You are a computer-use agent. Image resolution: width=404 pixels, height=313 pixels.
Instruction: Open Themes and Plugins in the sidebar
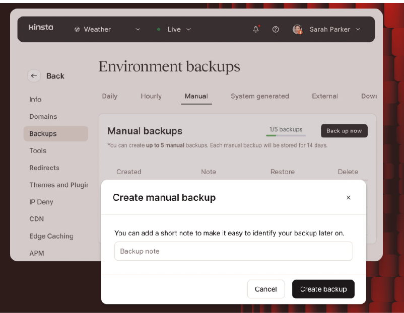[x=59, y=185]
